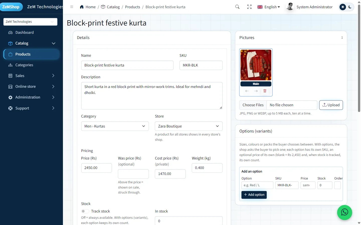
Task: Open Categories in the sidebar
Action: coord(32,65)
